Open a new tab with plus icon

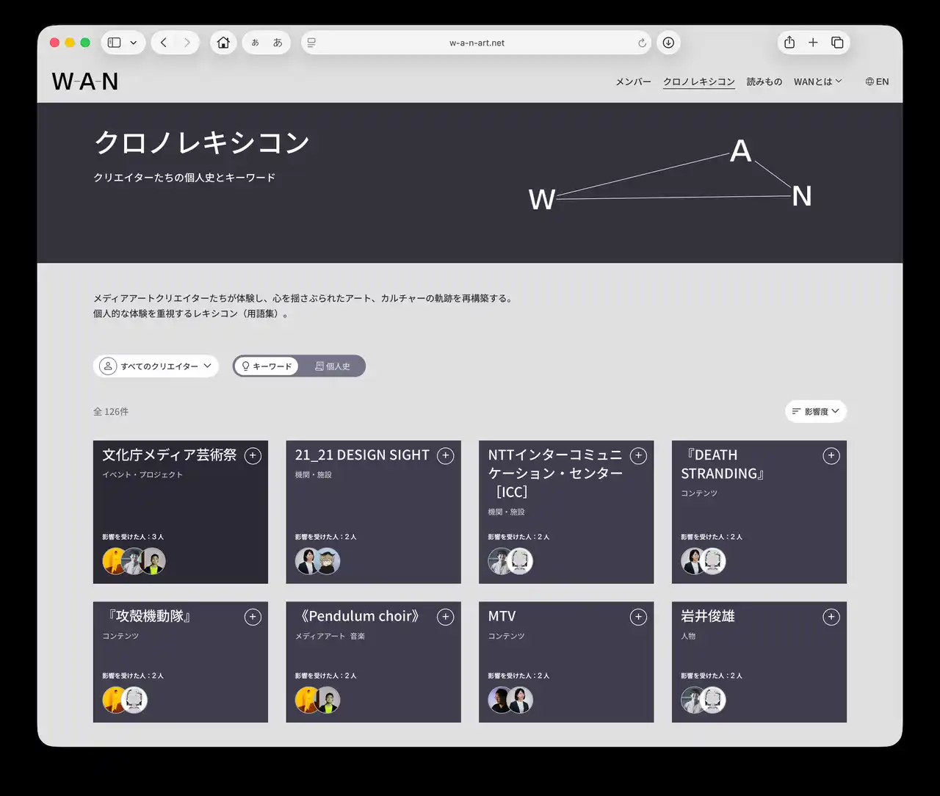[813, 43]
